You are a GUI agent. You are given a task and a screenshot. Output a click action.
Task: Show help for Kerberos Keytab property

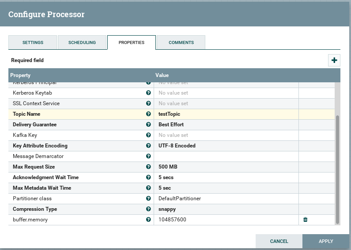point(148,93)
